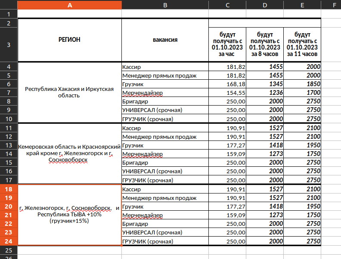The width and height of the screenshot is (341, 259).
Task: Select the Республика Хакасия и Иркутская область cell
Action: [69, 92]
